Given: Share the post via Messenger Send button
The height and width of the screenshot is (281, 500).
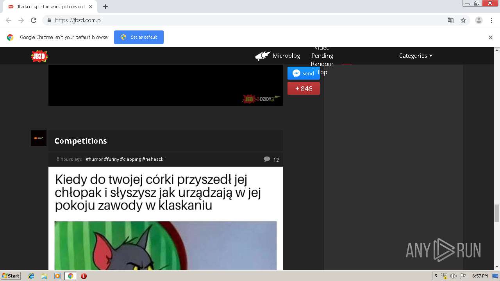Looking at the screenshot, I should click(x=304, y=73).
